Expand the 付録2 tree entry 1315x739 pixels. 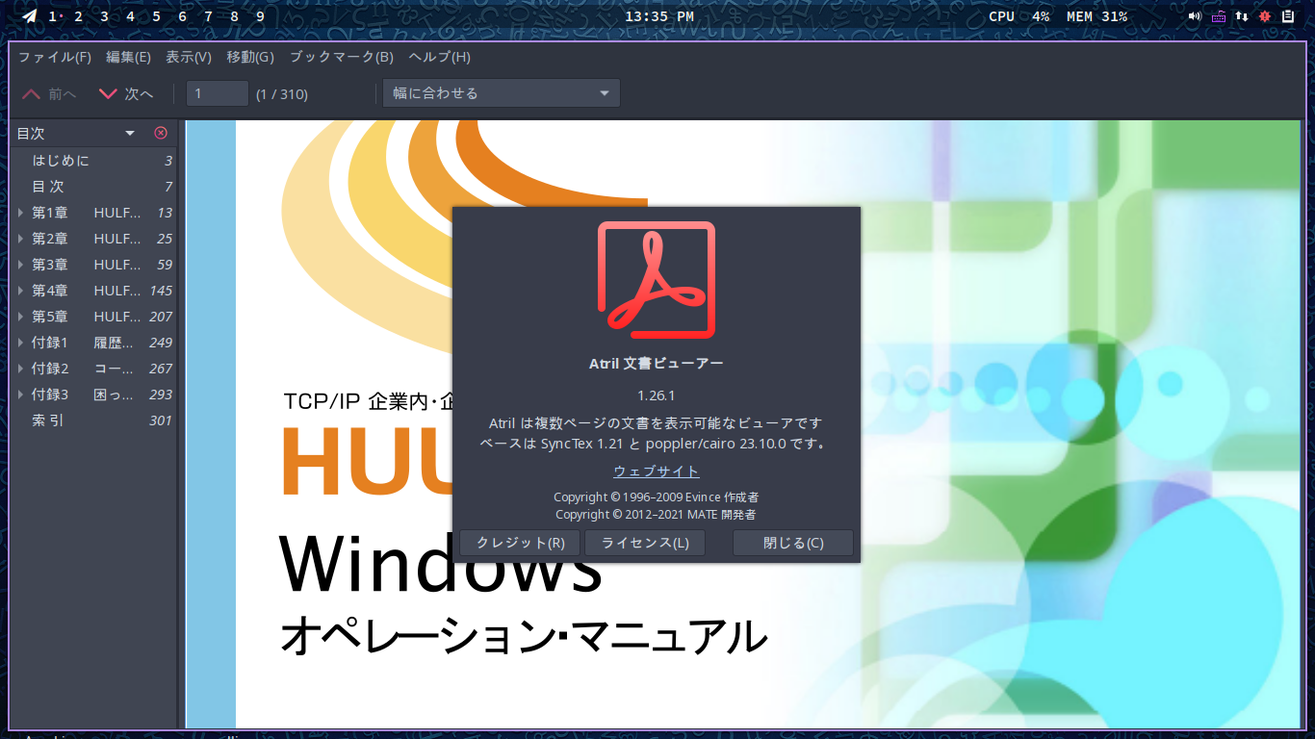tap(21, 369)
